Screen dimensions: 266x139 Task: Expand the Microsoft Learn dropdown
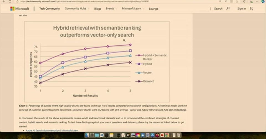(x=133, y=9)
